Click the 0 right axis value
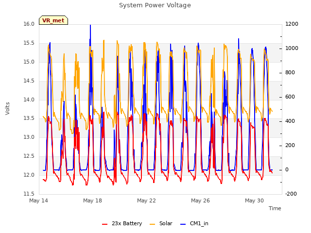This screenshot has height=233, width=311. 287,170
